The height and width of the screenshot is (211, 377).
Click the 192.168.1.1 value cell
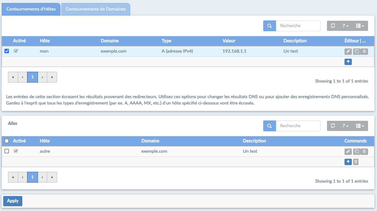(x=235, y=51)
